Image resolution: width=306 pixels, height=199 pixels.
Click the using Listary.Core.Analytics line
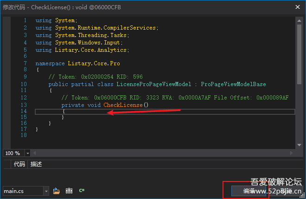click(x=82, y=50)
